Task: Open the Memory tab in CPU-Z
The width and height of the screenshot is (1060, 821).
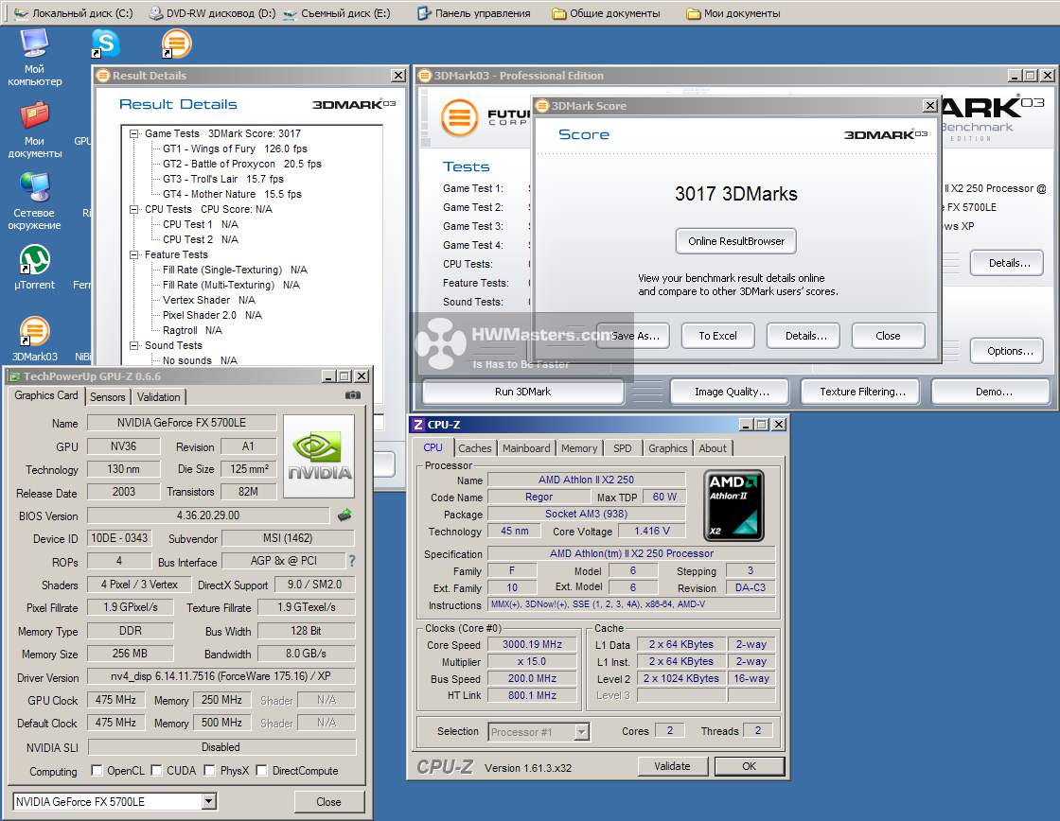Action: [578, 448]
